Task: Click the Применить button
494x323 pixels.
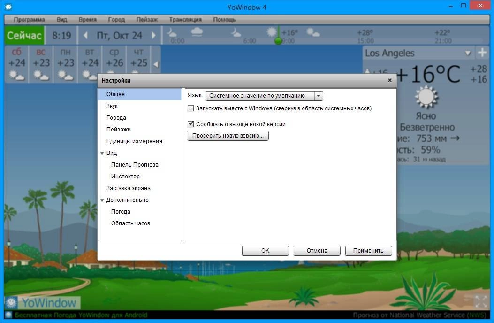Action: pos(368,250)
